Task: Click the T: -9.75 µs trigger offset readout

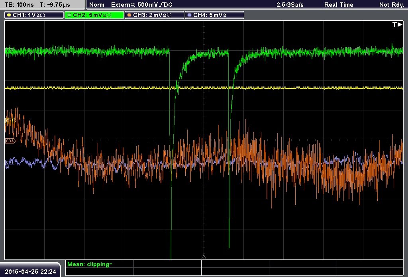Action: click(x=55, y=5)
